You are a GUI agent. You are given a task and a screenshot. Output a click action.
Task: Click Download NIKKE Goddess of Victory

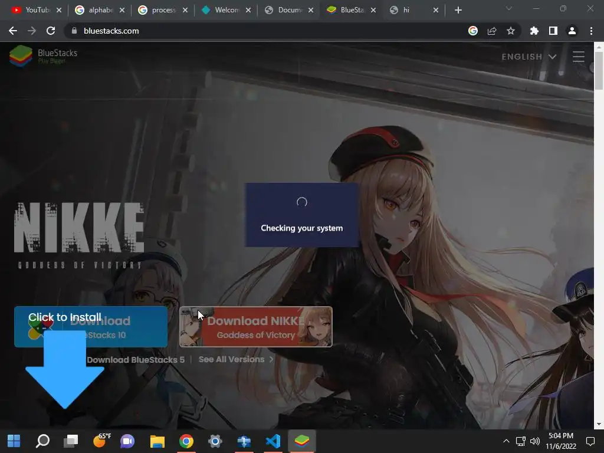click(256, 327)
